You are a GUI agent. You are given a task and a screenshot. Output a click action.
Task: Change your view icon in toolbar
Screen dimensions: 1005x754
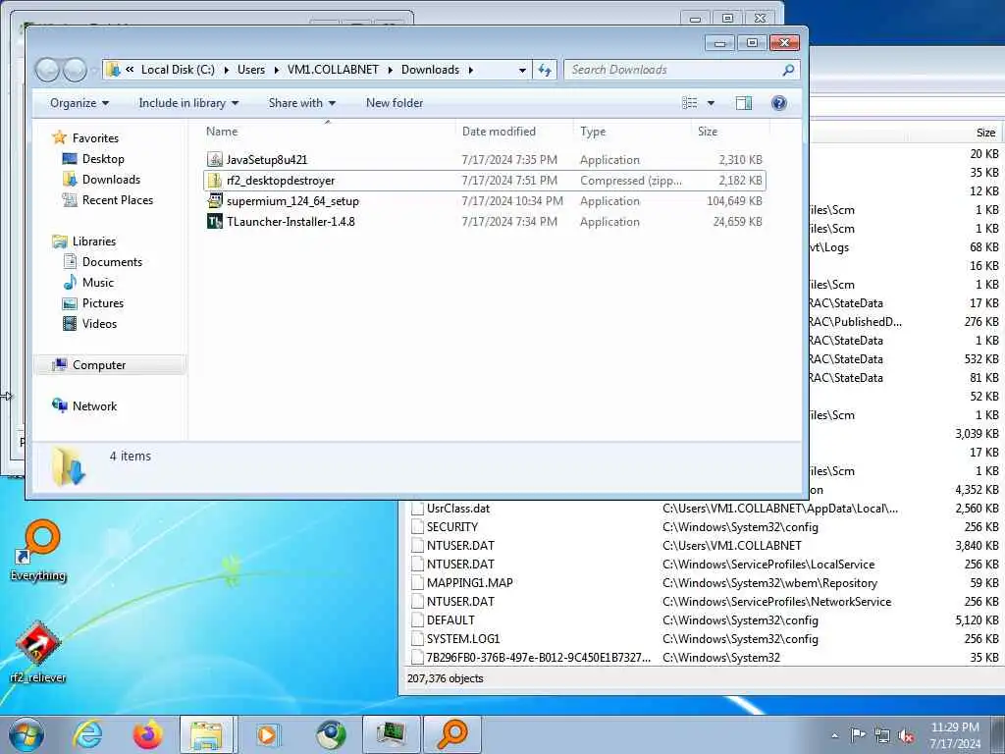pyautogui.click(x=690, y=103)
